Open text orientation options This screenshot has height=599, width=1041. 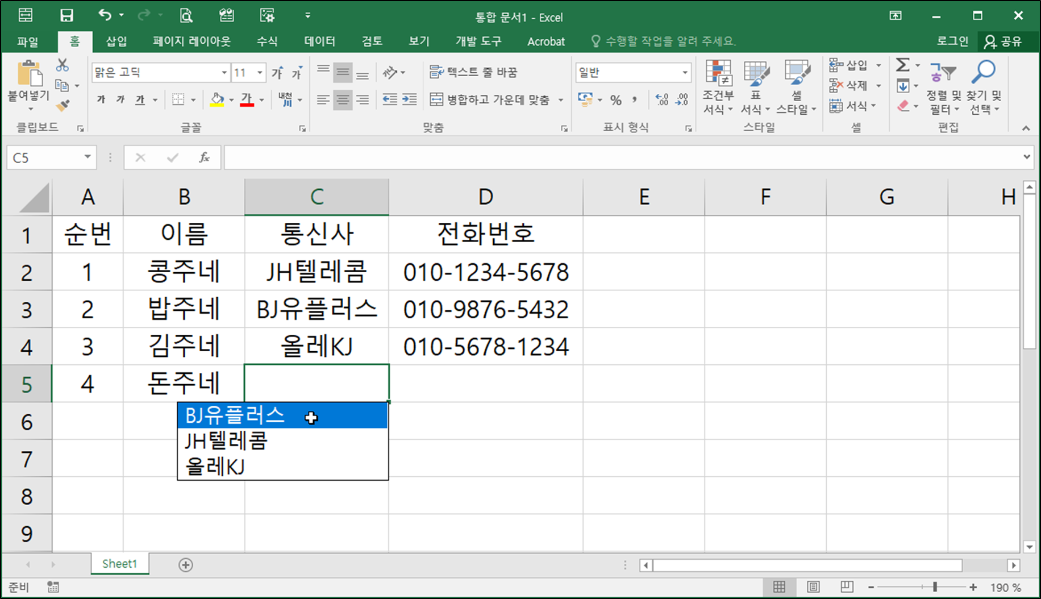click(x=393, y=72)
